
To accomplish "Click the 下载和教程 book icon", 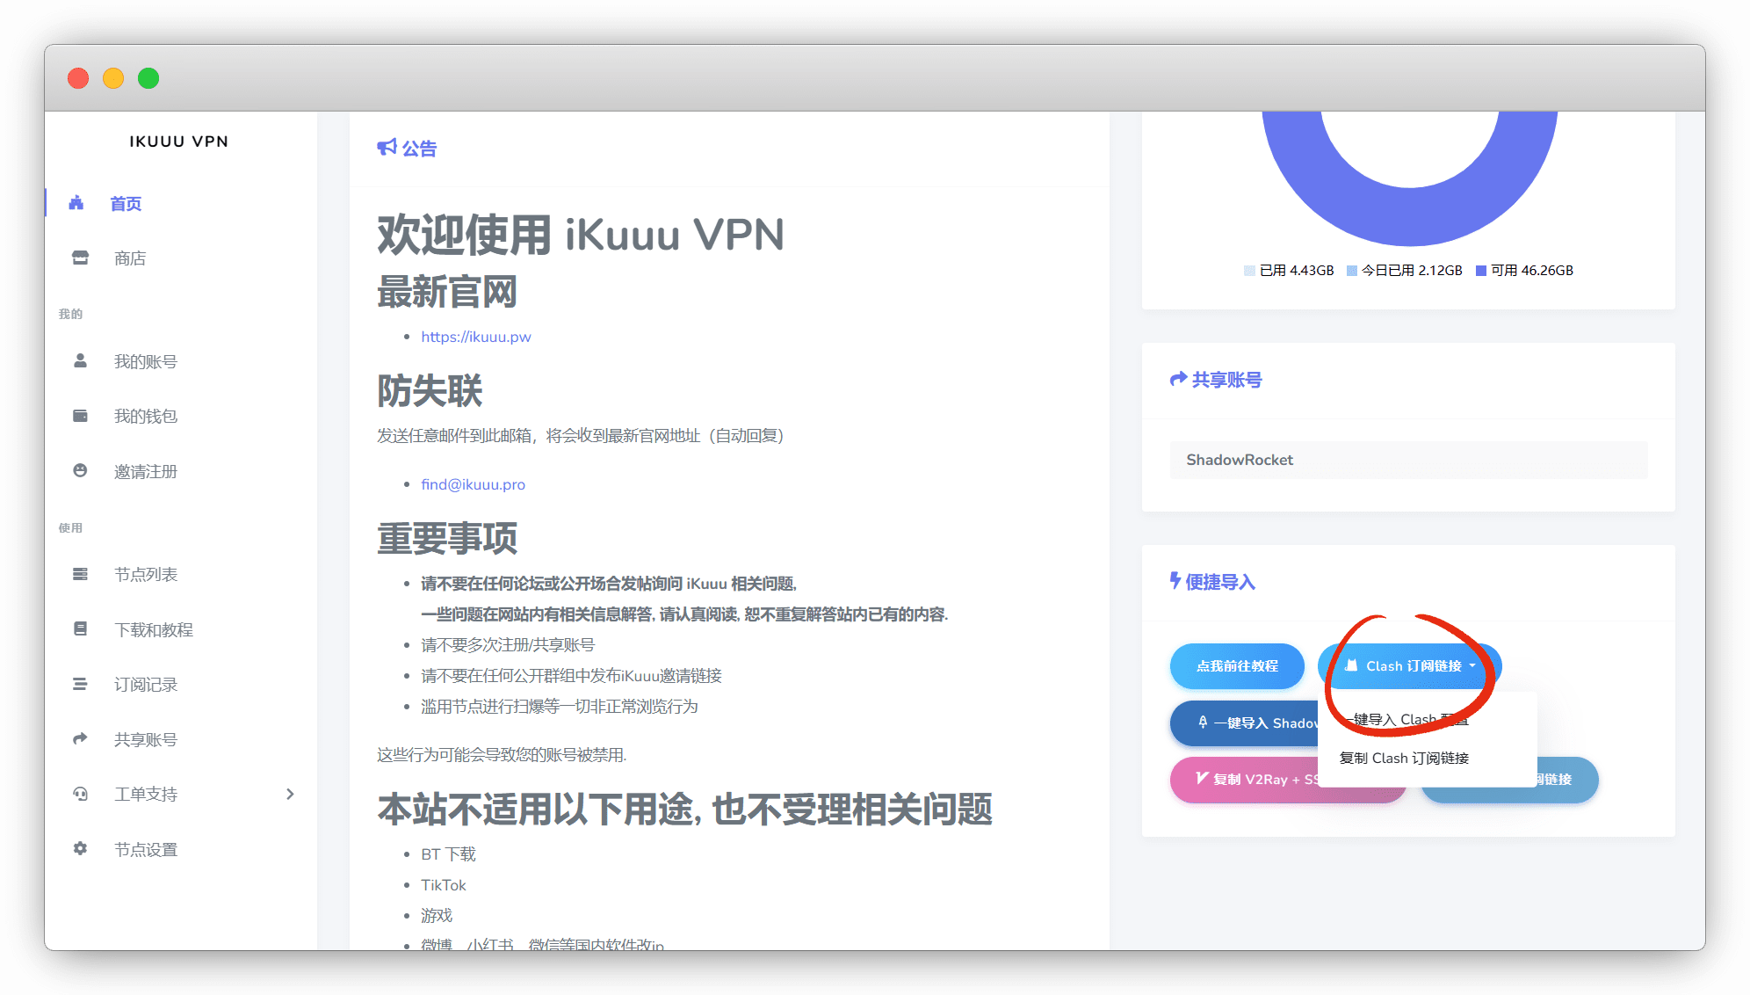I will click(x=80, y=628).
